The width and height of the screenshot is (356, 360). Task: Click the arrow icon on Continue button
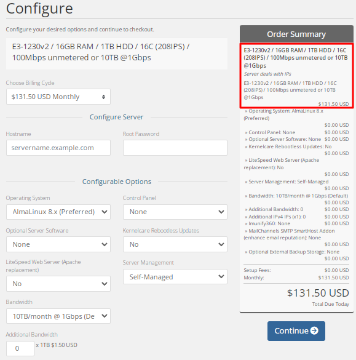tap(314, 330)
